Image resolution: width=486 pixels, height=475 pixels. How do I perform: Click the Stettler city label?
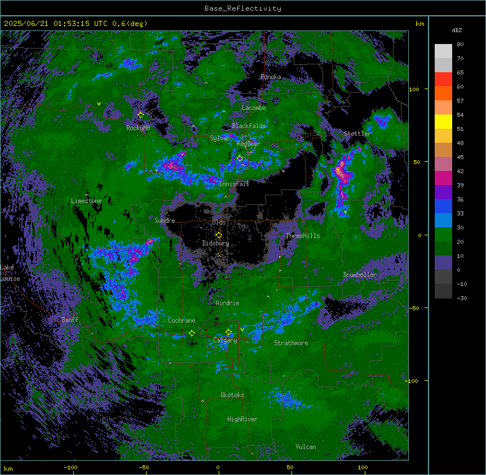[x=357, y=134]
